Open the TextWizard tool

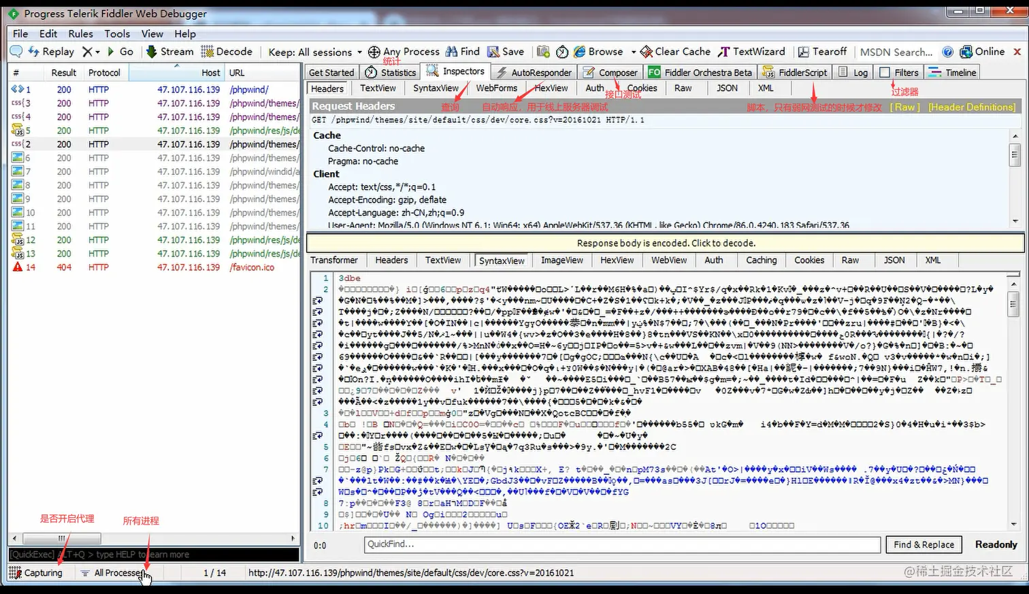pos(752,52)
